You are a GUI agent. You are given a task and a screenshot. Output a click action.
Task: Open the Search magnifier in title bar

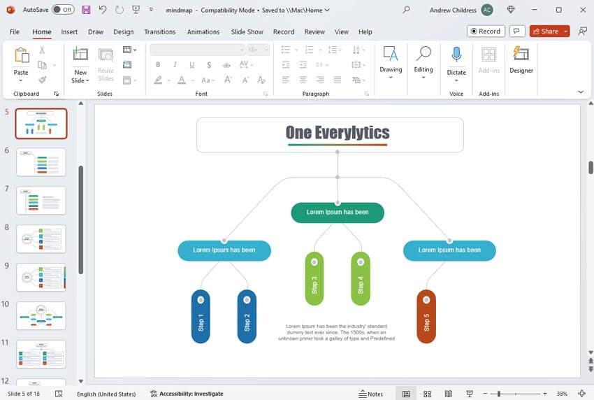point(407,10)
